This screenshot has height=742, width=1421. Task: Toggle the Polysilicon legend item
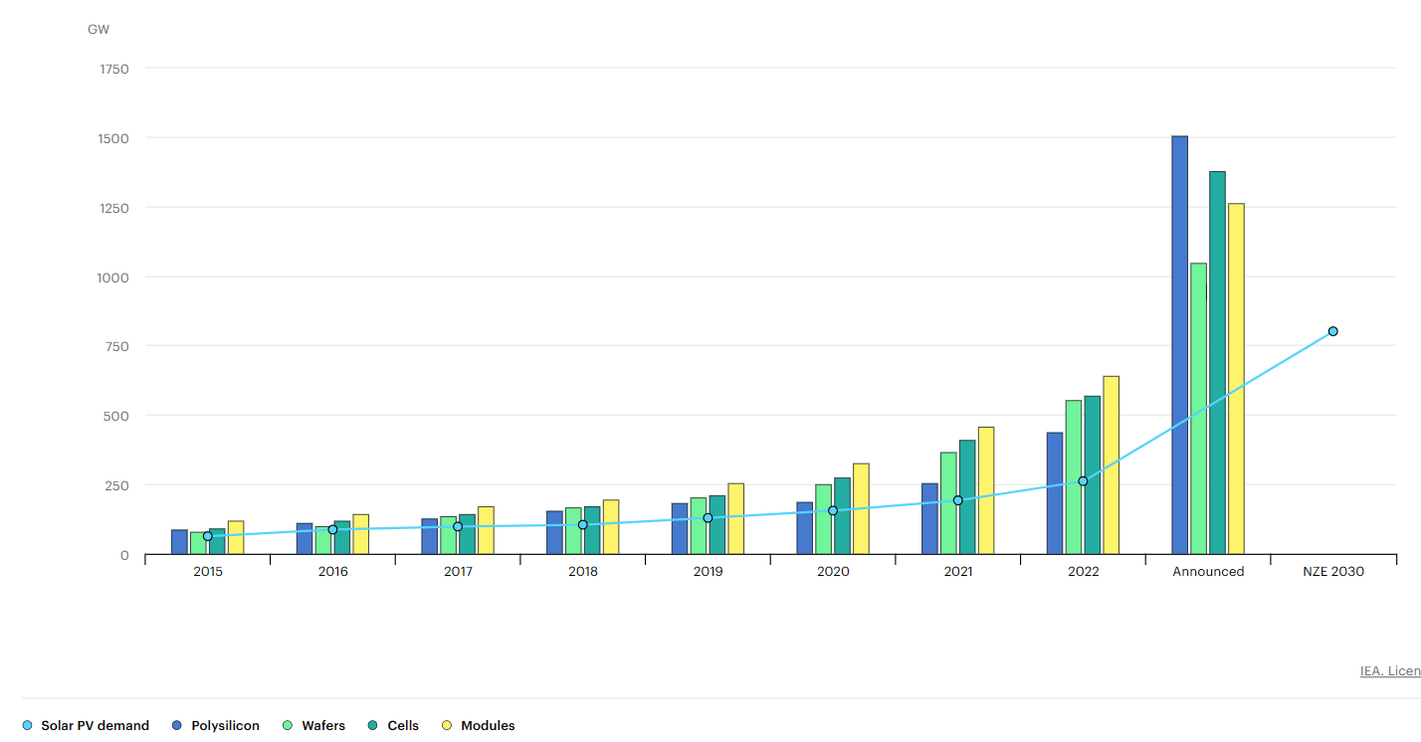pyautogui.click(x=215, y=726)
